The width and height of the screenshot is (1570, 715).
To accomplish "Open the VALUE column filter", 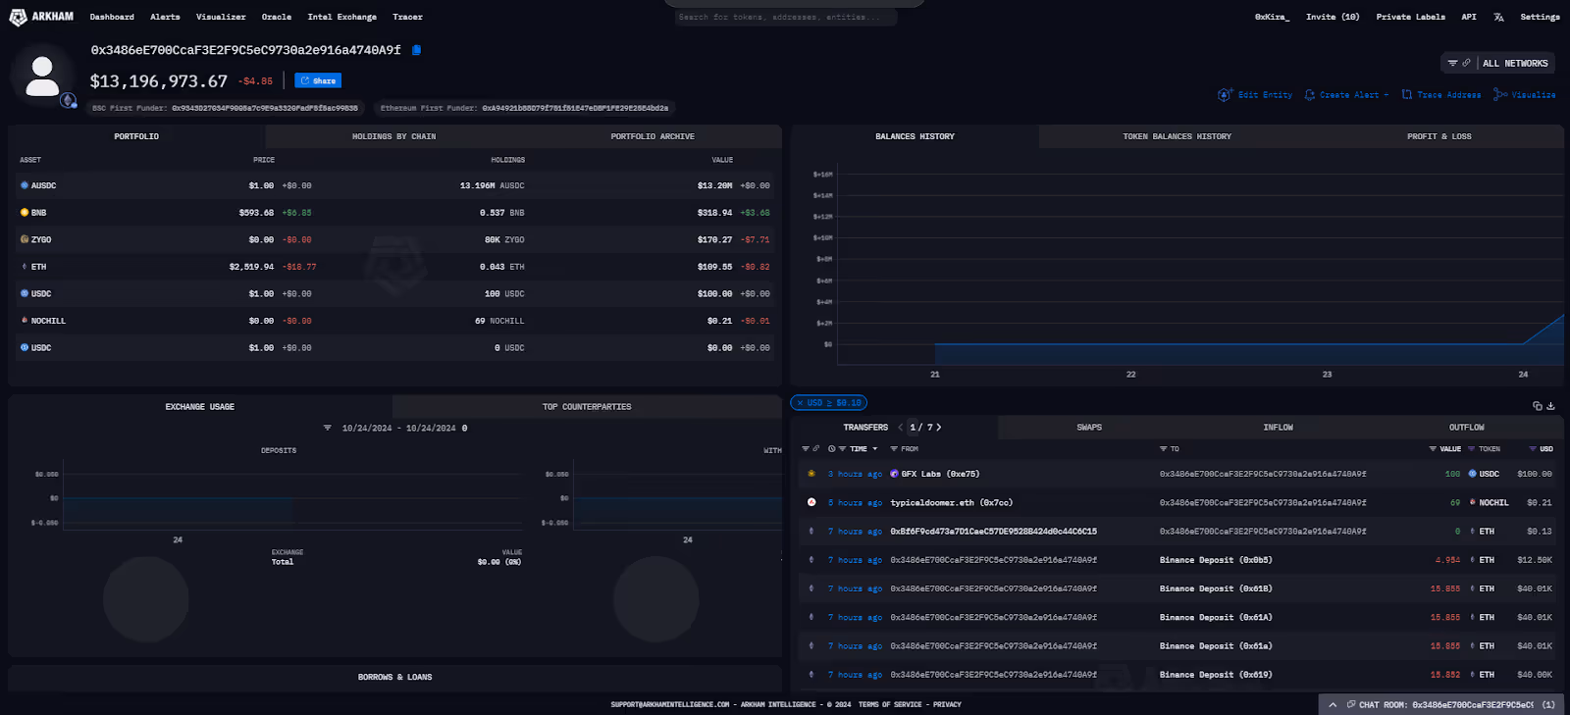I will coord(1433,449).
